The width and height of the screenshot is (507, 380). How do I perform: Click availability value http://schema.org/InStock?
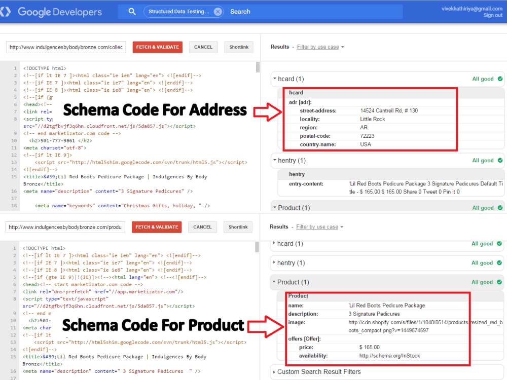click(389, 356)
